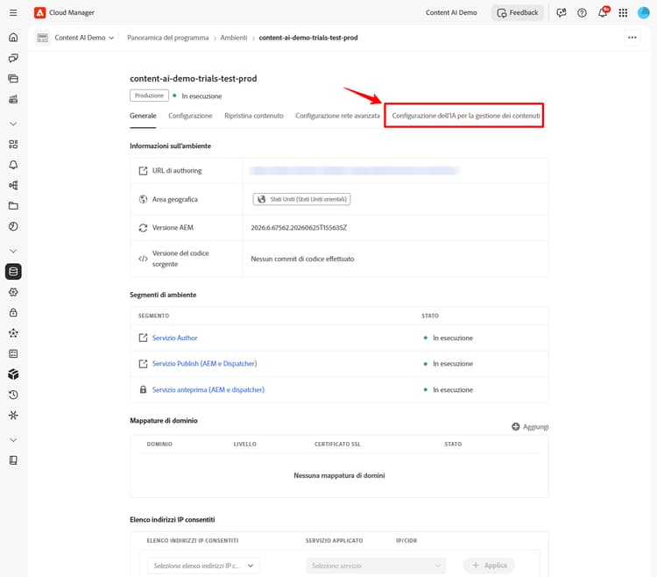Click "Nessun commit di codice effettuato" text
This screenshot has height=577, width=657.
pyautogui.click(x=302, y=259)
